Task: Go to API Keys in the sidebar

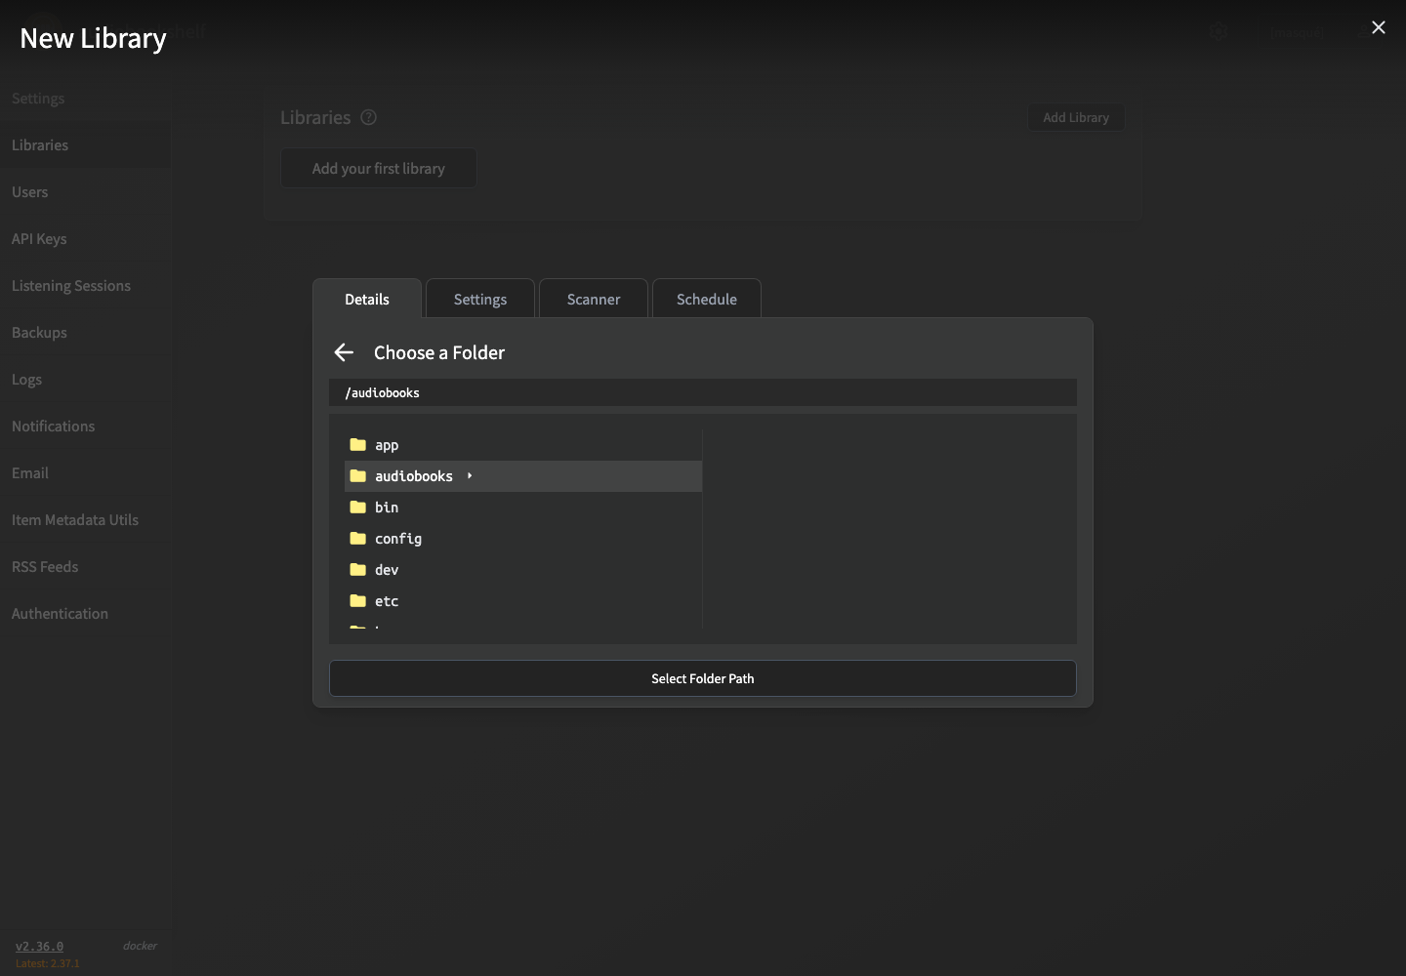Action: pyautogui.click(x=86, y=238)
